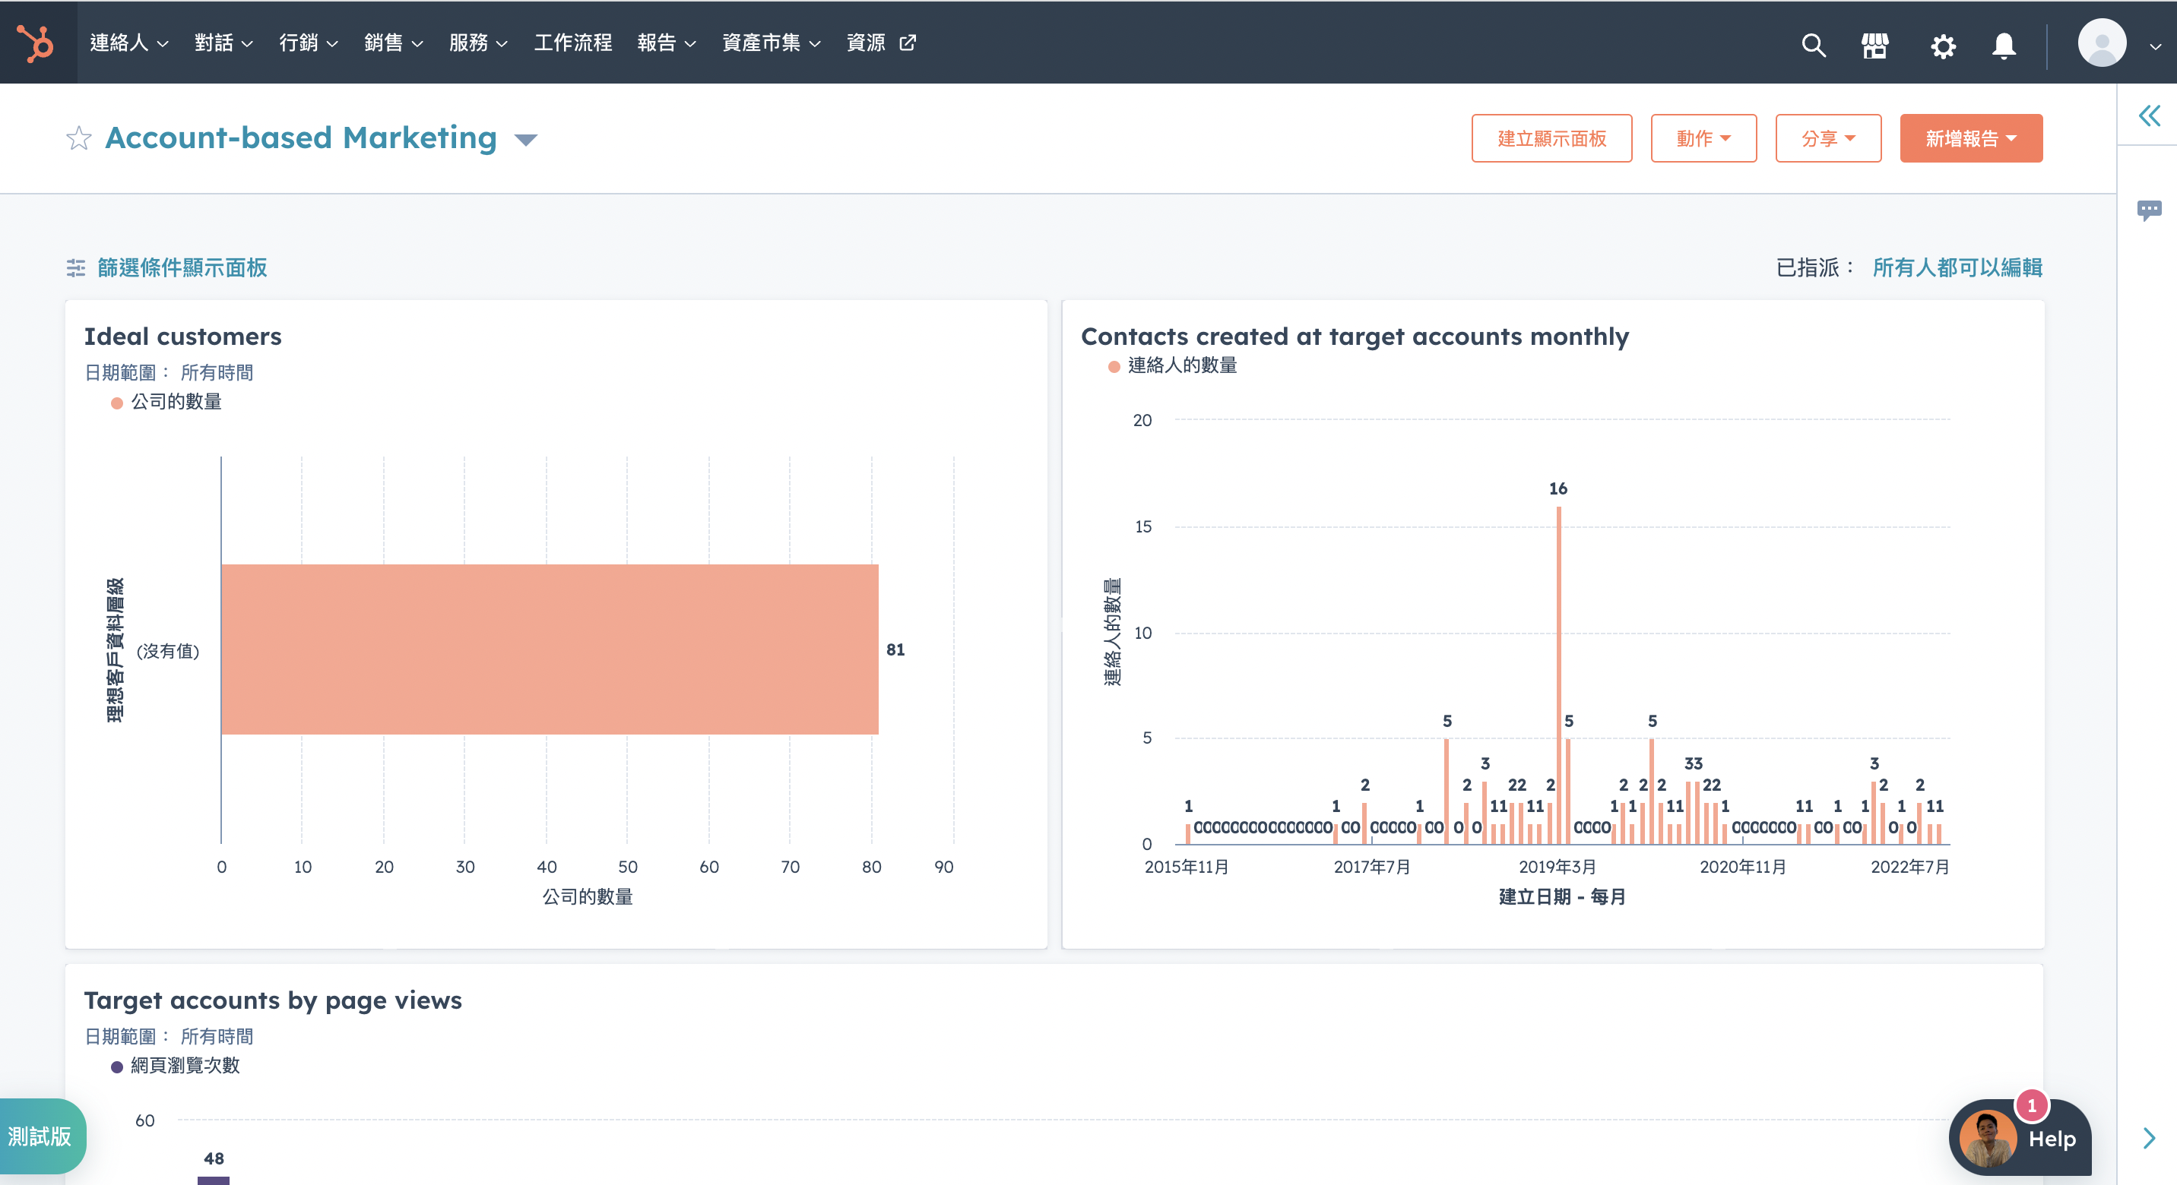Image resolution: width=2177 pixels, height=1185 pixels.
Task: Expand the Account-based Marketing dashboard dropdown
Action: pyautogui.click(x=526, y=139)
